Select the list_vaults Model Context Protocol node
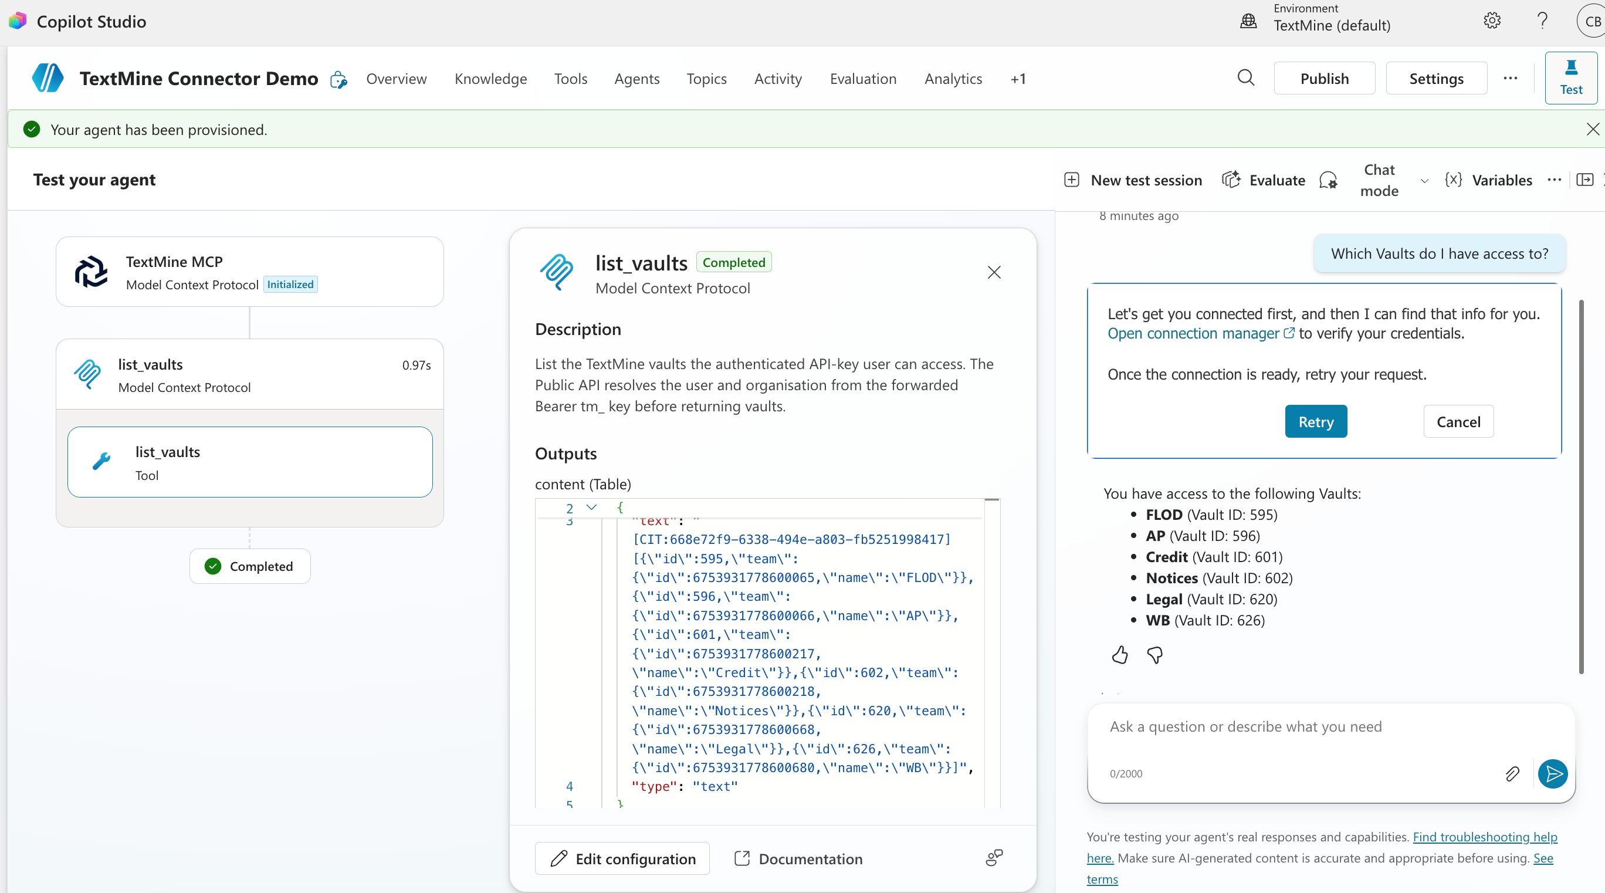The width and height of the screenshot is (1605, 893). click(x=250, y=374)
